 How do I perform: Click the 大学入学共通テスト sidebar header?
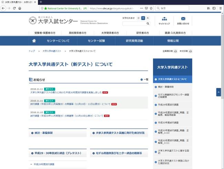[173, 67]
